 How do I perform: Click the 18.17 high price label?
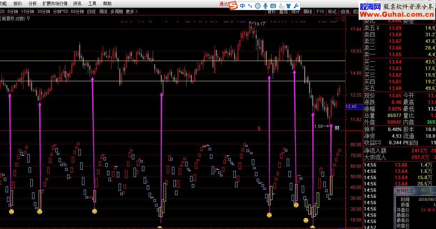[260, 24]
